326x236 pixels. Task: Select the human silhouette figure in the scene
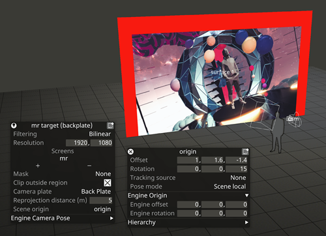276,133
